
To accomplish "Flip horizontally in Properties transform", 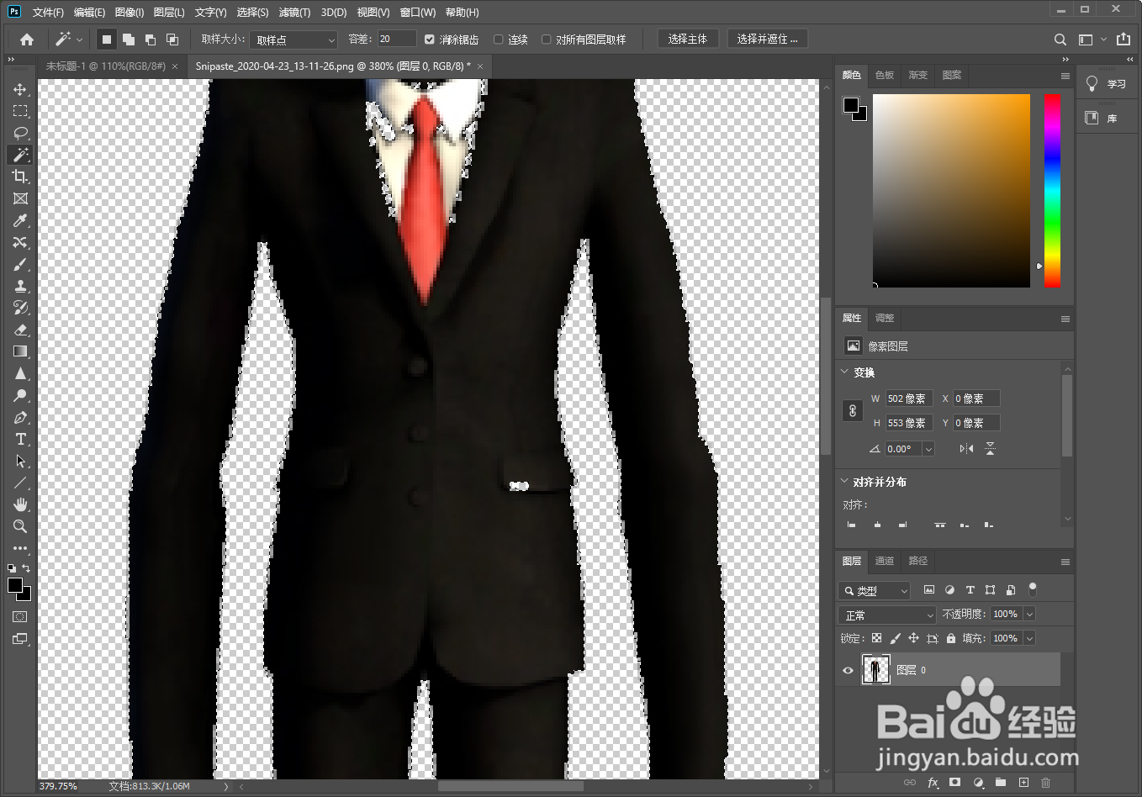I will coord(966,448).
